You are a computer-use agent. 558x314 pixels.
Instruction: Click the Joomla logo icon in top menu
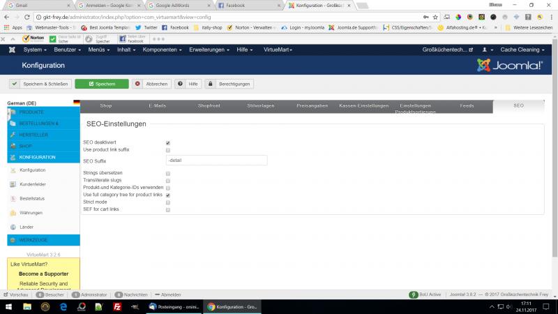pyautogui.click(x=12, y=50)
